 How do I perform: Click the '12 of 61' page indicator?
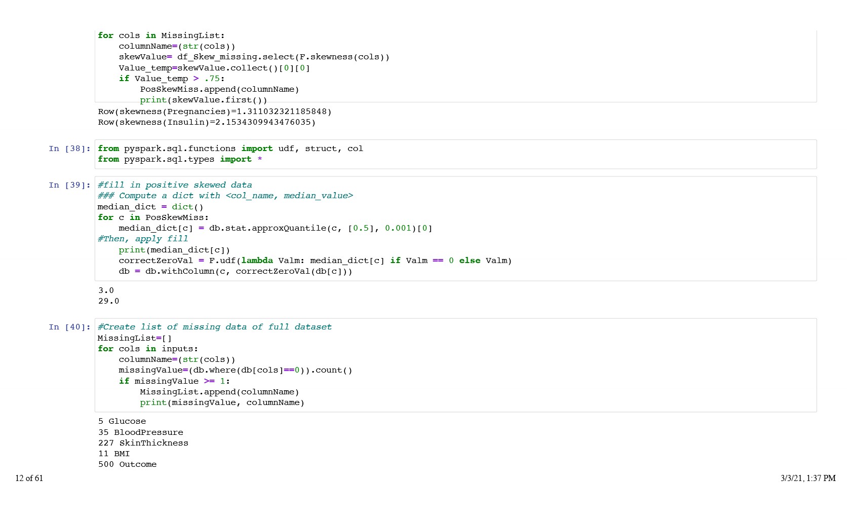pos(29,478)
